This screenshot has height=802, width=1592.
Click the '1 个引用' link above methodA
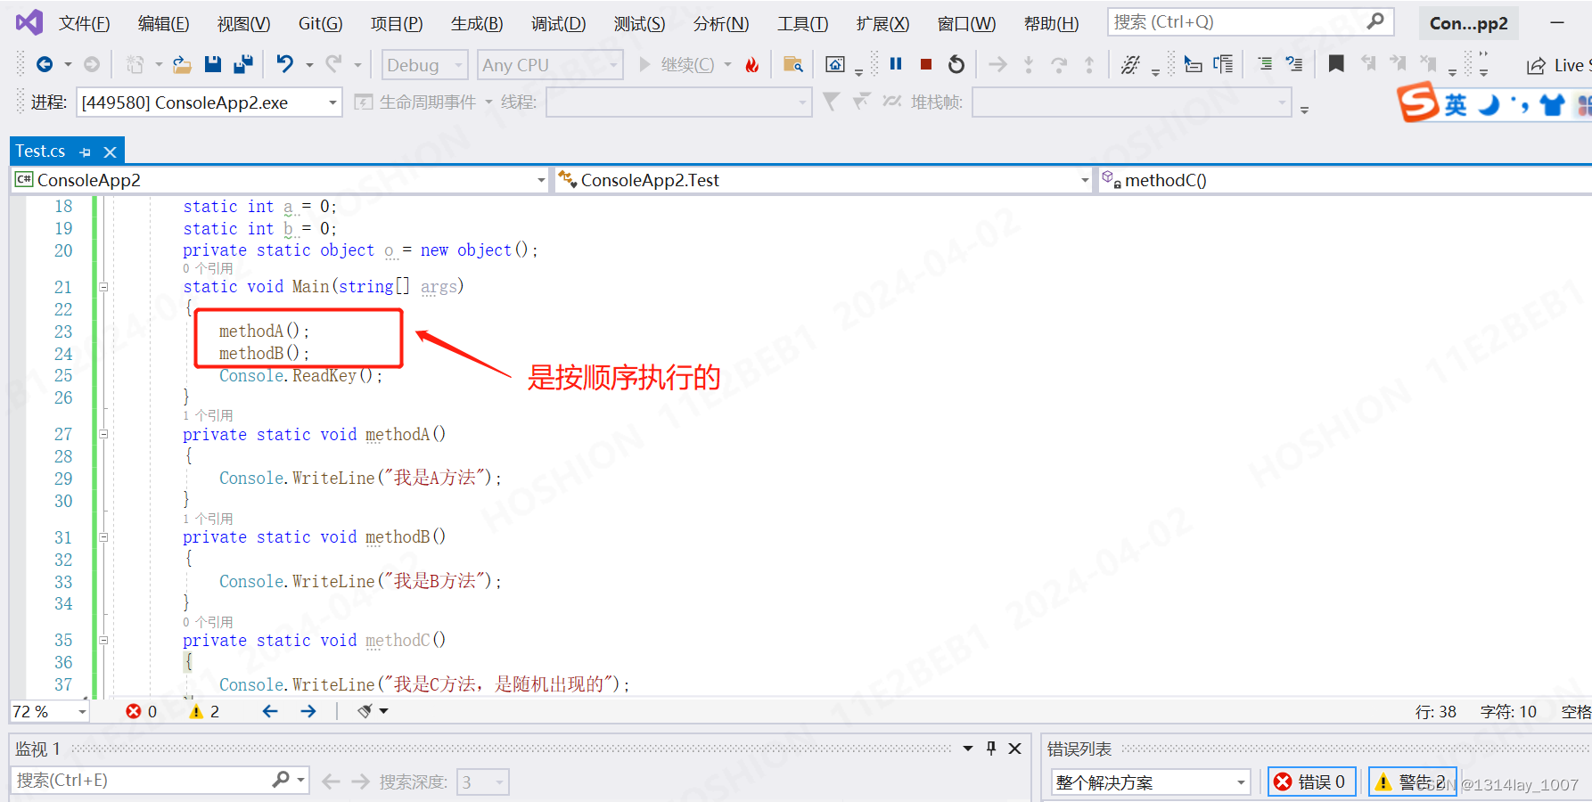pyautogui.click(x=208, y=415)
